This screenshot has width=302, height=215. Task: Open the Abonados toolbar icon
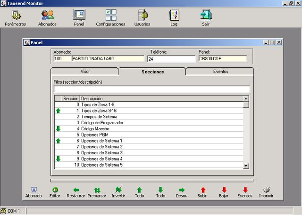click(47, 15)
